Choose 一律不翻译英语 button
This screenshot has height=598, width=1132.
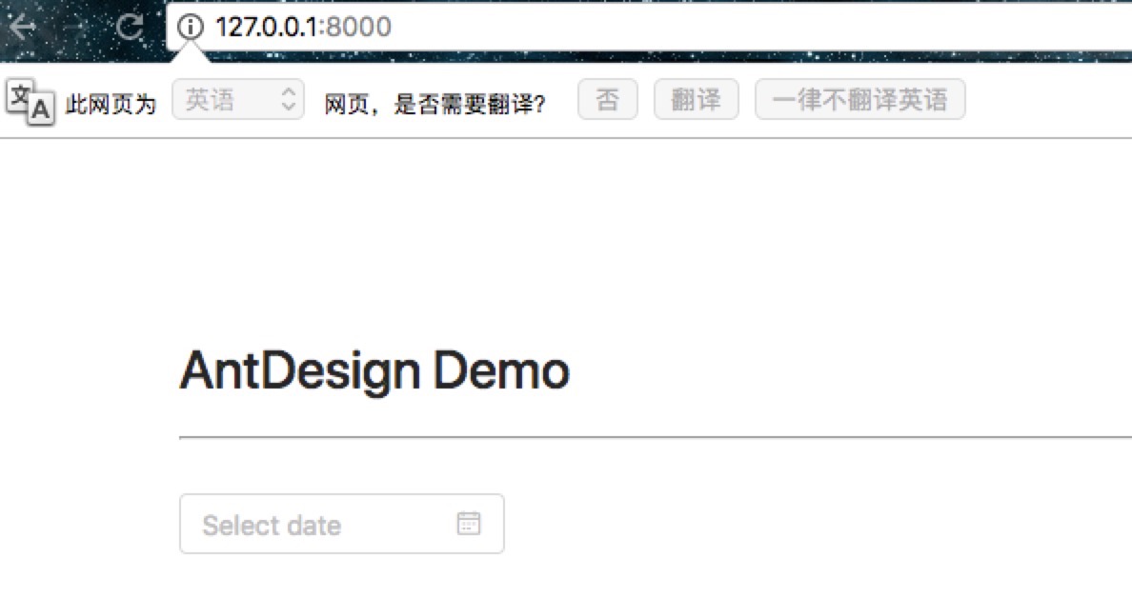point(859,100)
